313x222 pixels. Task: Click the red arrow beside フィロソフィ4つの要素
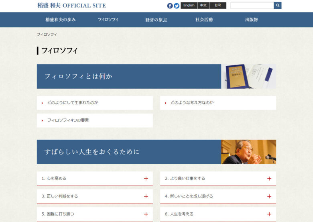[42, 120]
